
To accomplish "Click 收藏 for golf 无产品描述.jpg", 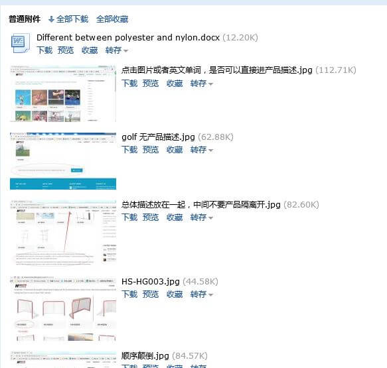I will click(175, 150).
